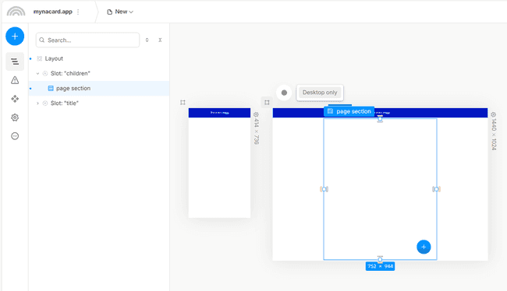This screenshot has width=507, height=291.
Task: Expand the Slot: "title" node
Action: (x=38, y=103)
